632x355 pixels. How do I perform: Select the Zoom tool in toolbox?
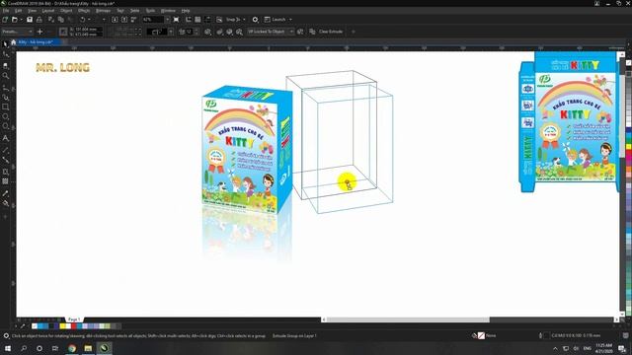(x=5, y=76)
